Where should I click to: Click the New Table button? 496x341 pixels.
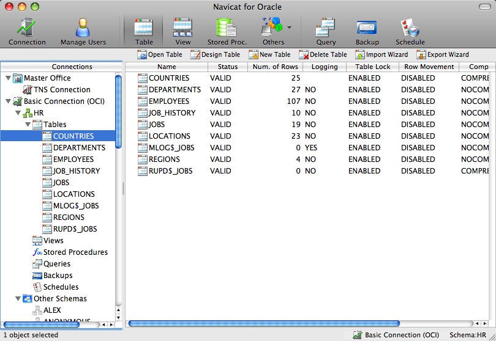tap(269, 54)
